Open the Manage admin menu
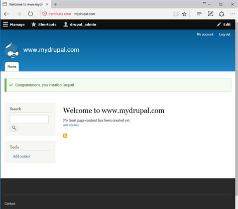The image size is (238, 209). pos(14,25)
